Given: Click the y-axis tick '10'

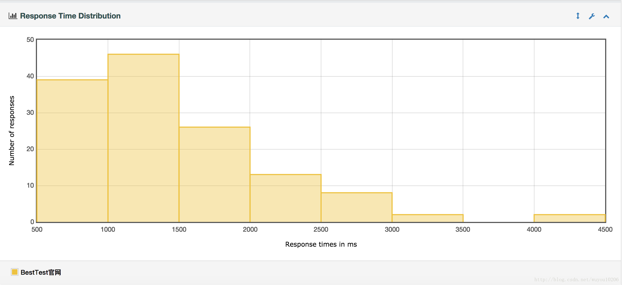Looking at the screenshot, I should pyautogui.click(x=30, y=185).
